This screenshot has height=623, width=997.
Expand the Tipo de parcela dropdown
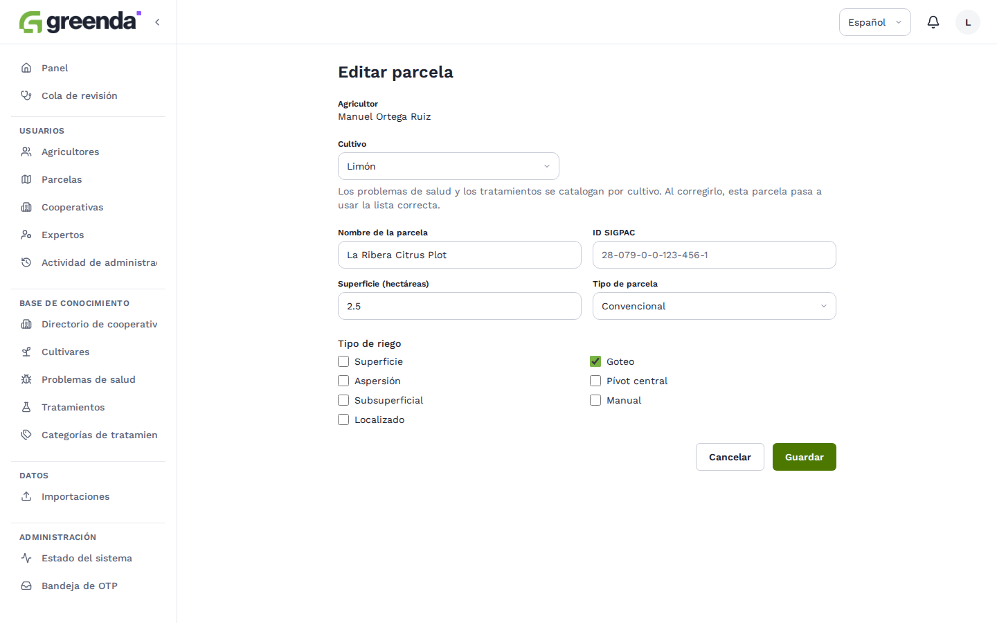click(x=715, y=306)
